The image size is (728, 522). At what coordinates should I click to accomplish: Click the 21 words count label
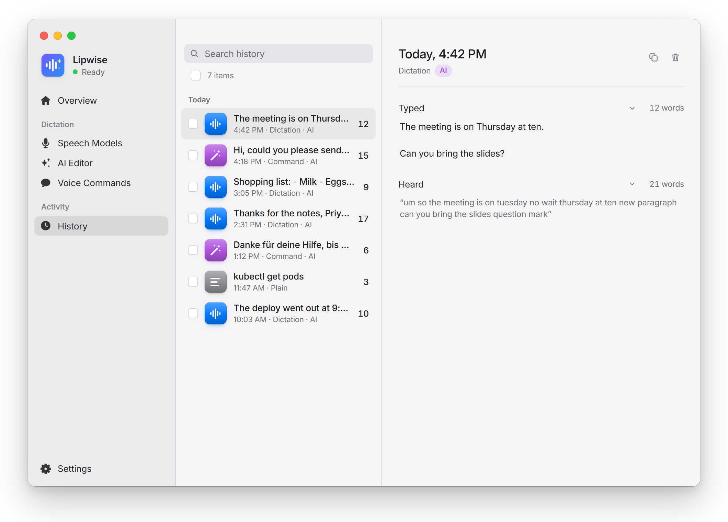[x=667, y=184]
